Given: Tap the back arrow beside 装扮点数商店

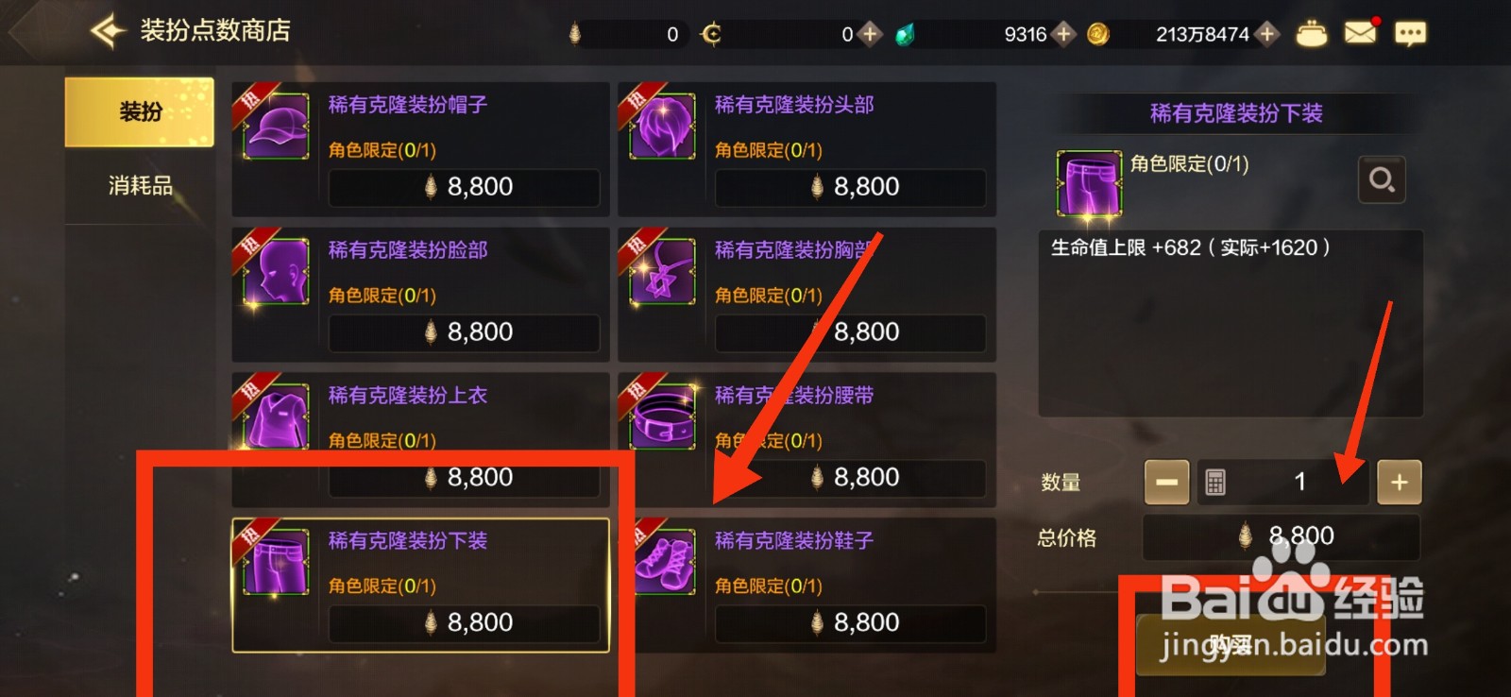Looking at the screenshot, I should pos(108,31).
